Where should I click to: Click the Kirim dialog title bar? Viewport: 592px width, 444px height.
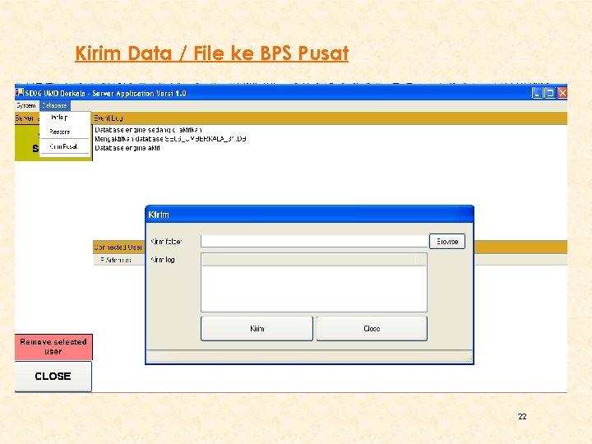click(310, 215)
